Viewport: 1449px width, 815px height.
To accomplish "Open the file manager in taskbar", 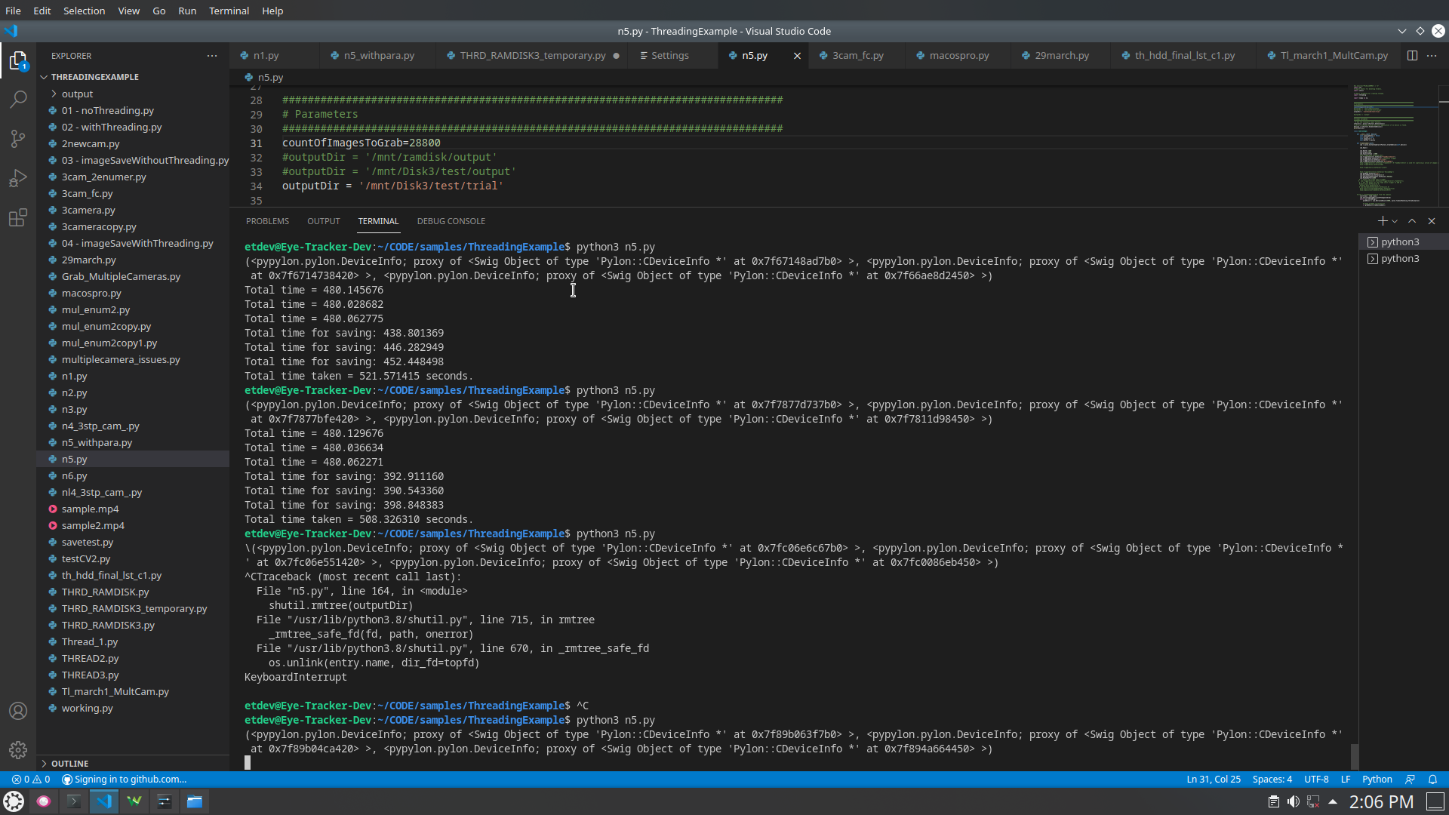I will pyautogui.click(x=195, y=801).
